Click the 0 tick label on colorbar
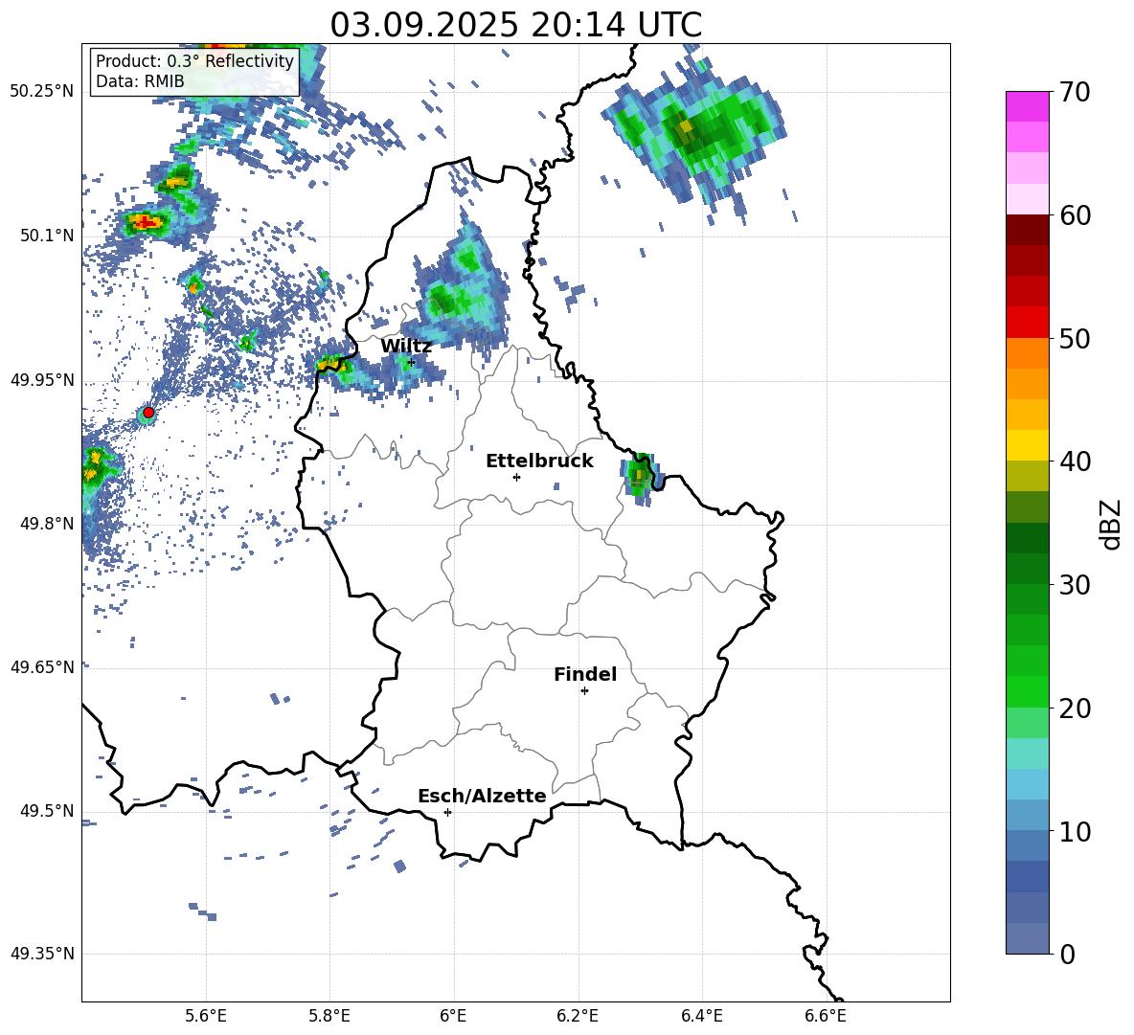The image size is (1134, 1035). coord(1067,954)
